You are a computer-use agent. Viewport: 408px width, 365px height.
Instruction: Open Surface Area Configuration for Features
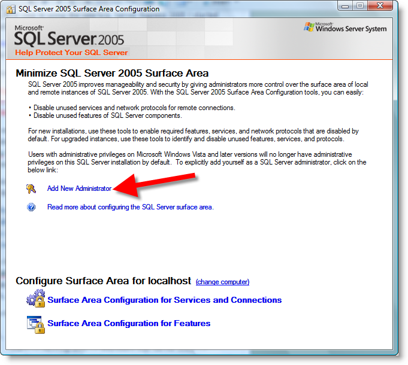click(x=129, y=323)
